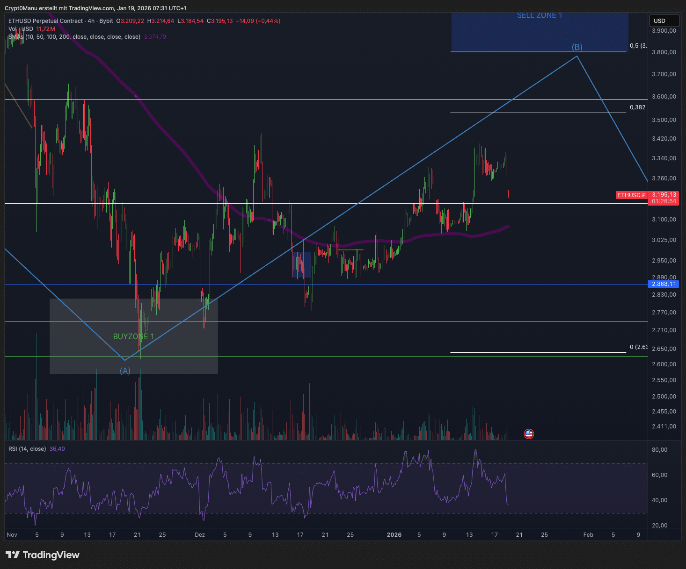Click the (B) wave label
The height and width of the screenshot is (569, 686).
(x=577, y=47)
